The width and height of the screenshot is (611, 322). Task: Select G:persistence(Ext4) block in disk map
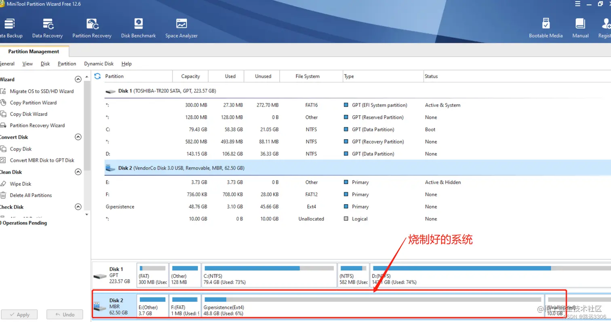pyautogui.click(x=372, y=306)
